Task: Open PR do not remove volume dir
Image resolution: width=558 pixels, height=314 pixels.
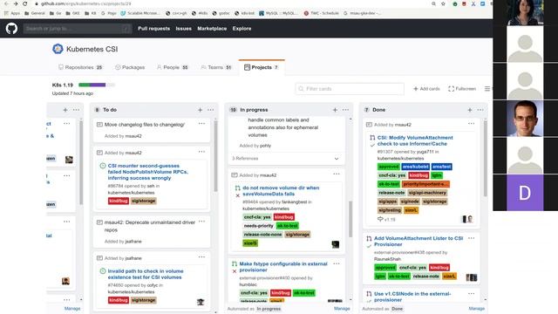Action: (281, 191)
